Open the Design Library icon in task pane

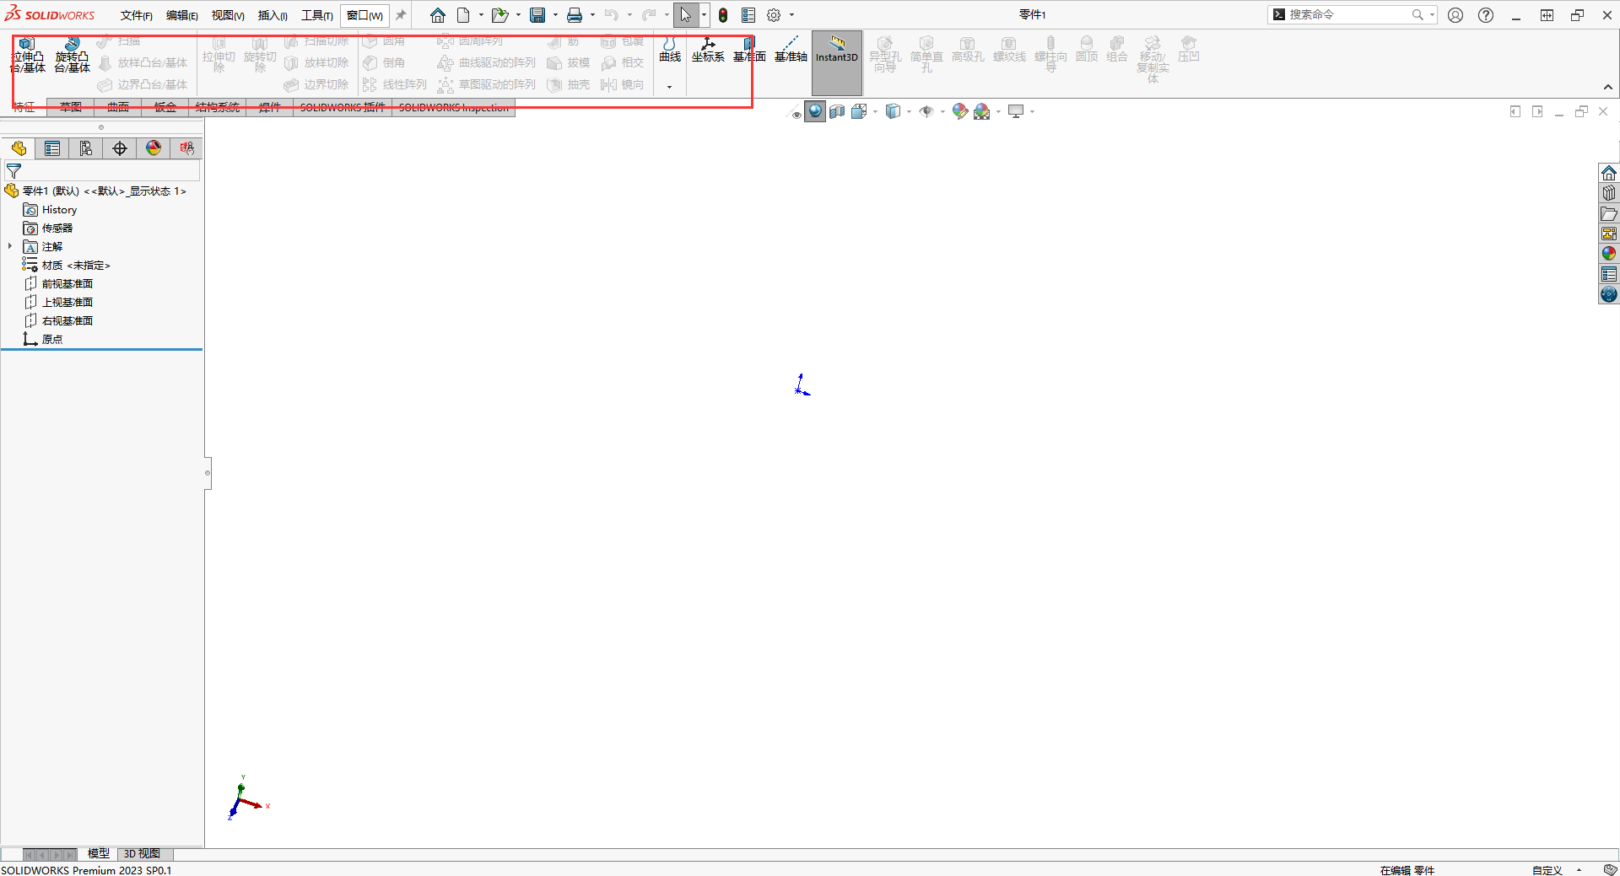click(x=1609, y=193)
